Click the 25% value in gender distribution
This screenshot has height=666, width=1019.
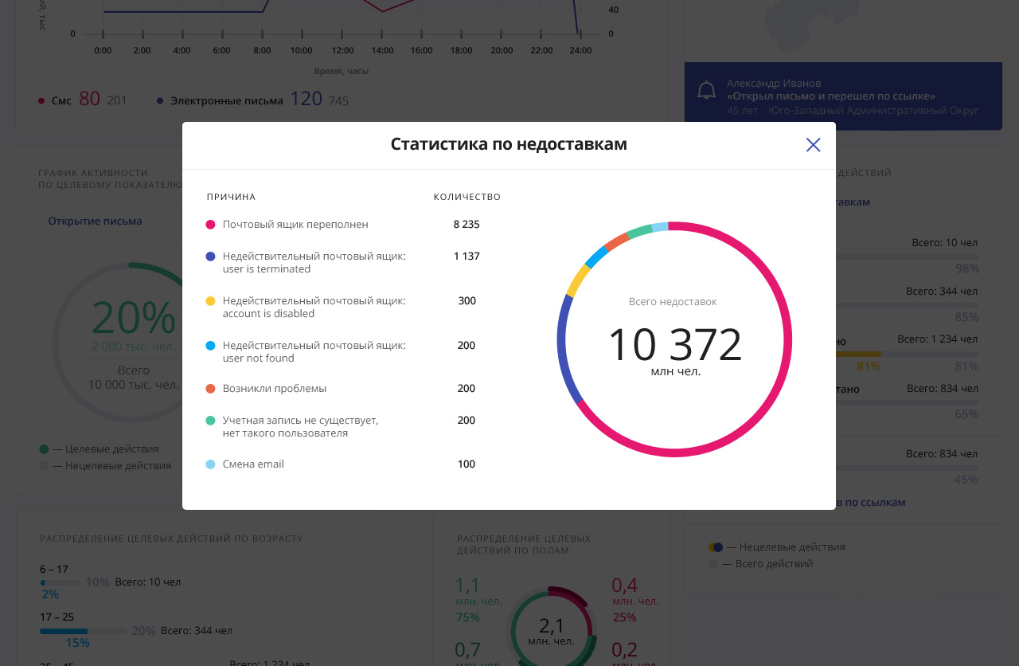point(624,617)
